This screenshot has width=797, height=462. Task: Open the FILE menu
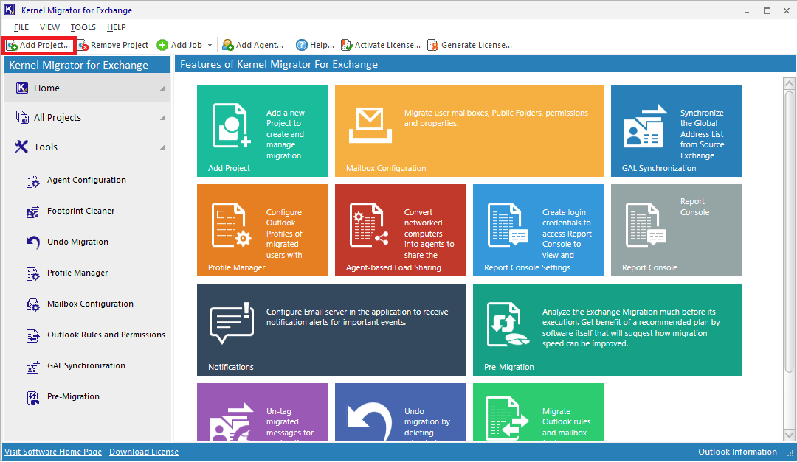[21, 27]
